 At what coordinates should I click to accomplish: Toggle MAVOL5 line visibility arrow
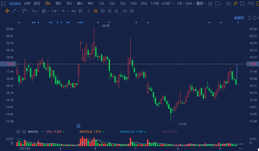coord(103,132)
